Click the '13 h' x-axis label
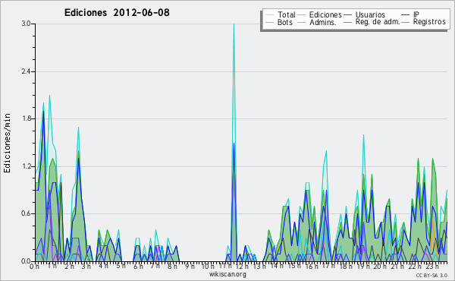The height and width of the screenshot is (281, 455). (259, 266)
